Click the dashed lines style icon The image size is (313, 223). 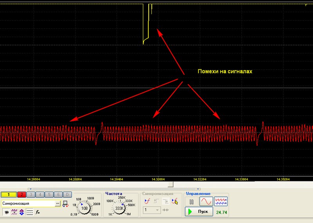pos(30,212)
